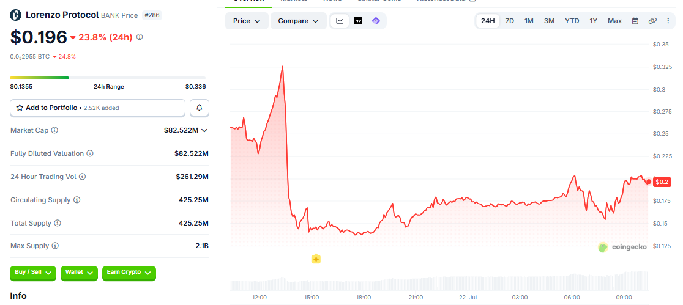
Task: Click the 24h Range progress bar
Action: [108, 78]
